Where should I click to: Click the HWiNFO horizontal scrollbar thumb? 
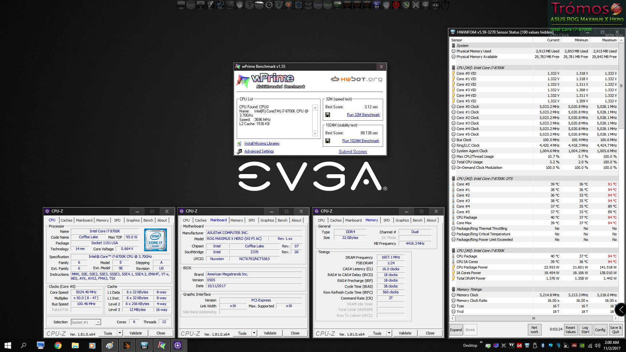click(534, 318)
